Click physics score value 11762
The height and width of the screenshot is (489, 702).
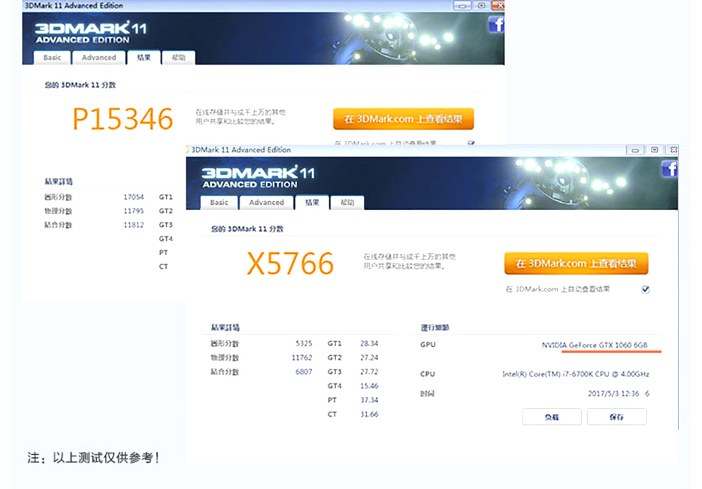point(302,357)
